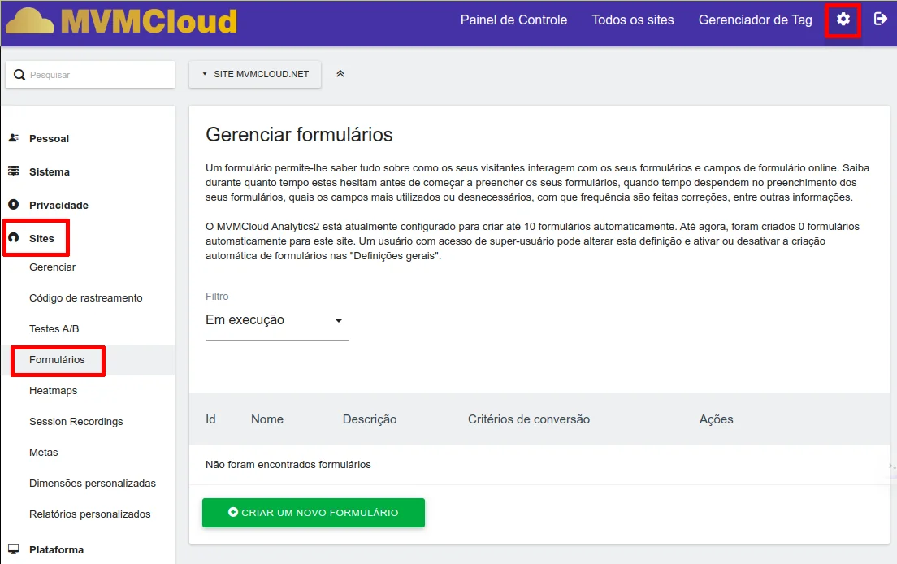This screenshot has height=564, width=897.
Task: Open settings via the gear icon
Action: click(x=843, y=20)
